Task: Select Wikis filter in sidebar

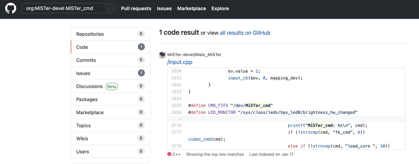Action: pos(110,139)
